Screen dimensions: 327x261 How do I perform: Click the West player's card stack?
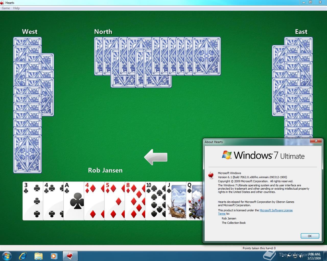(x=33, y=105)
